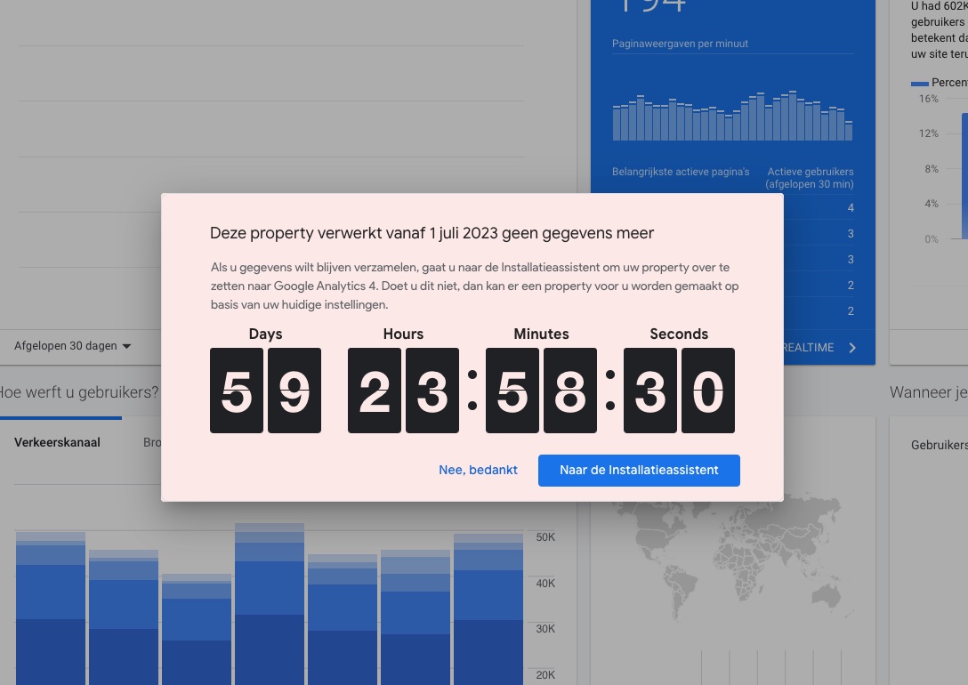This screenshot has width=968, height=685.
Task: Open the REALTIME report link
Action: click(810, 348)
